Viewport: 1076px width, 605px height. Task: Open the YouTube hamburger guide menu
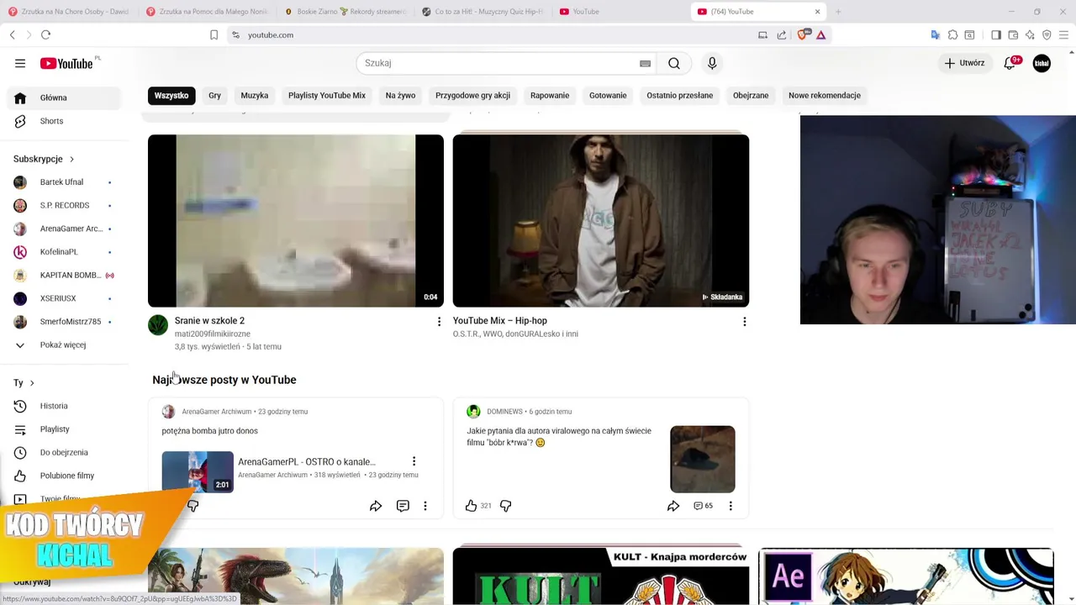click(x=20, y=63)
